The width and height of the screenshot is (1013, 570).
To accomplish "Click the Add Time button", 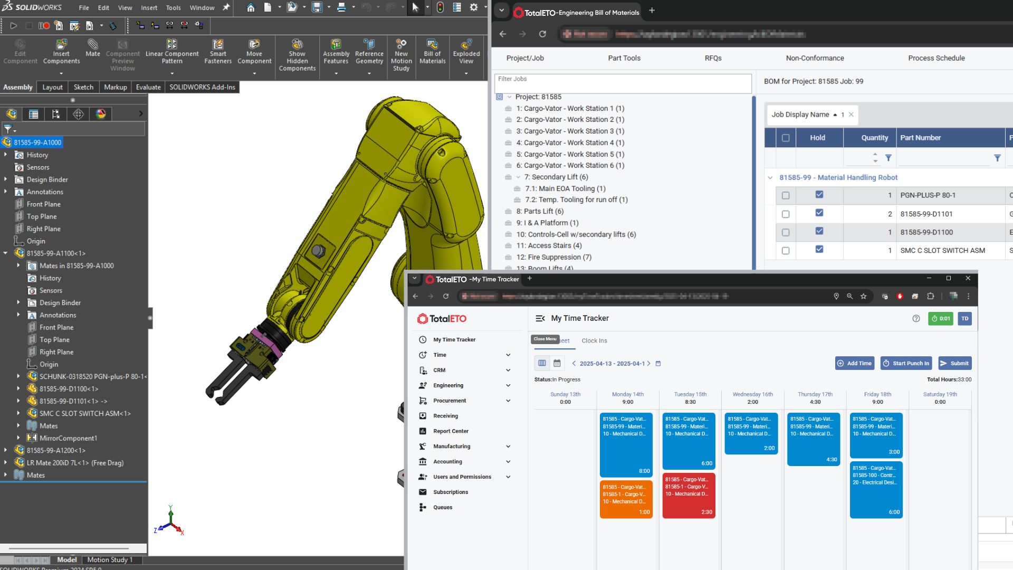I will click(x=855, y=363).
